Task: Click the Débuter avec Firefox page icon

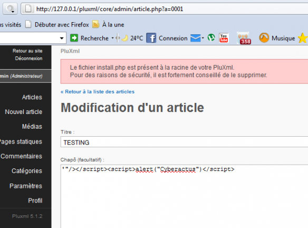Action: coord(28,25)
